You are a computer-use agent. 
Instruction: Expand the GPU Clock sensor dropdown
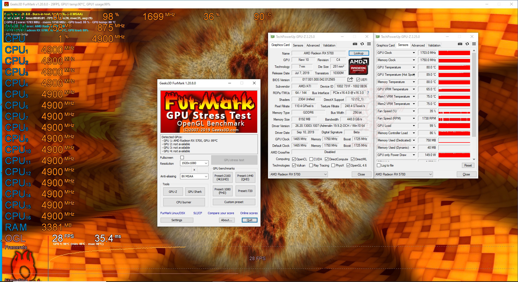click(x=414, y=53)
